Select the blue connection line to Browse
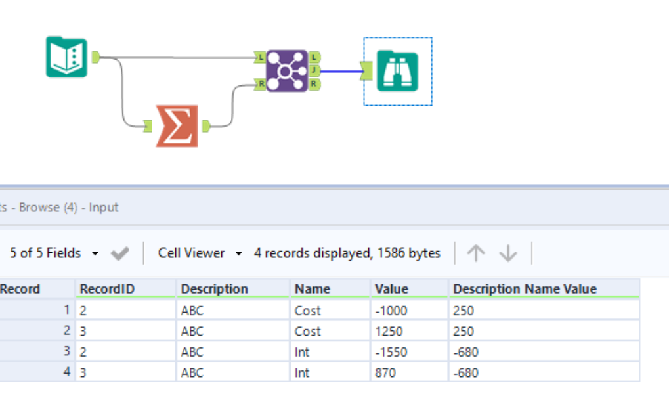Screen dimensions: 669x417 340,70
